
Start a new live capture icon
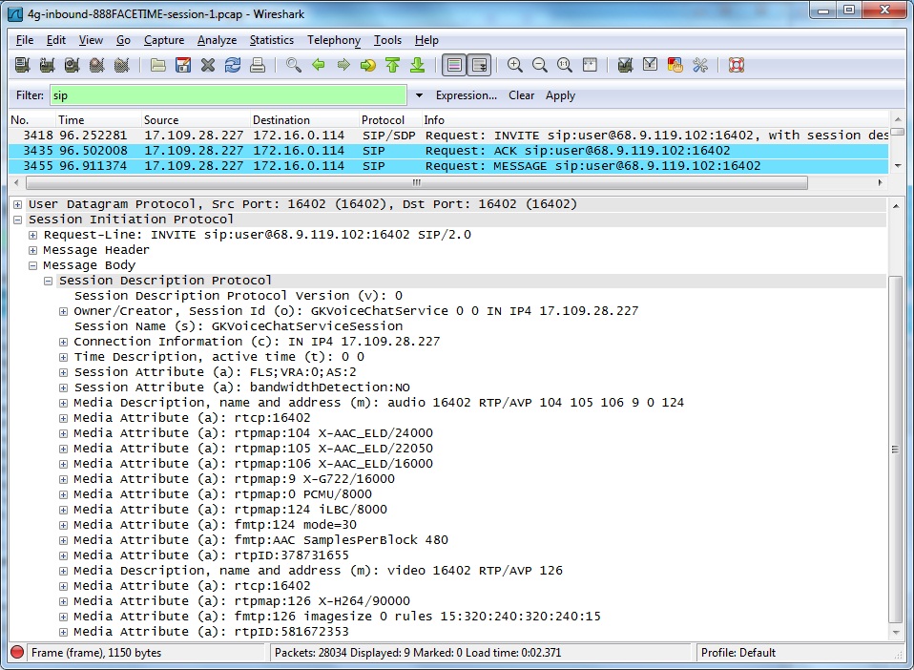pyautogui.click(x=73, y=65)
